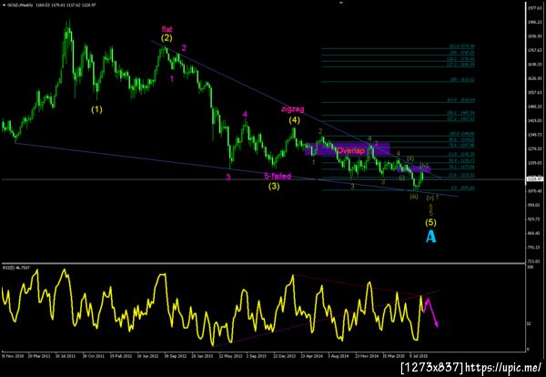Select the yellow (1) wave label
Viewport: 546px width, 377px height.
pyautogui.click(x=96, y=109)
